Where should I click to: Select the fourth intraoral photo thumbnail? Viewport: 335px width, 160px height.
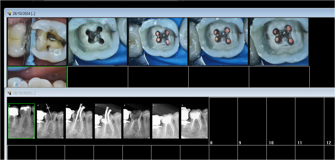tap(218, 41)
